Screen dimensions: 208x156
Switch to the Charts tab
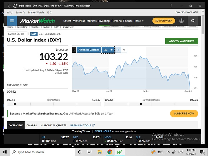click(x=32, y=125)
